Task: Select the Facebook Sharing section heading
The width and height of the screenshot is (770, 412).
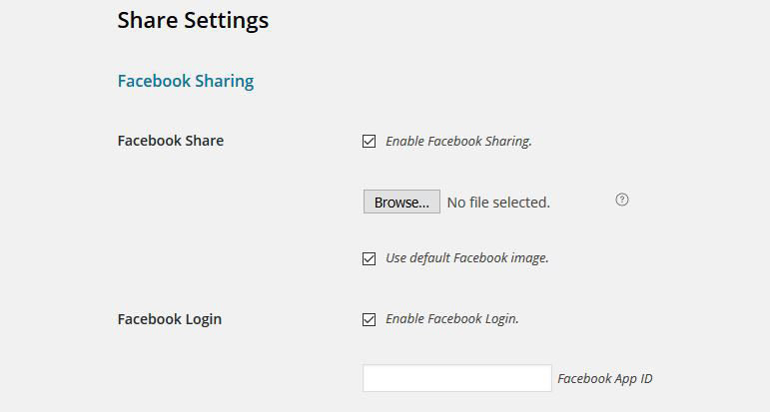Action: point(186,81)
